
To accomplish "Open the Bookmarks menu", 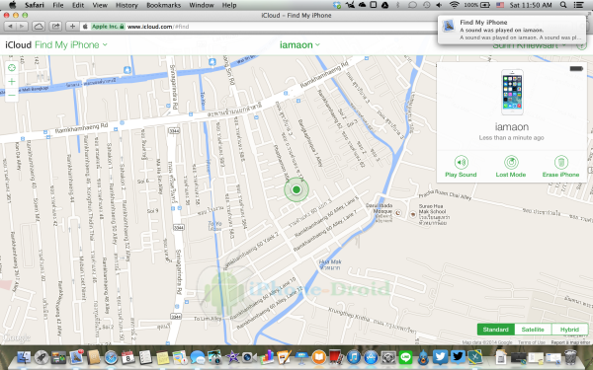I will tap(163, 5).
